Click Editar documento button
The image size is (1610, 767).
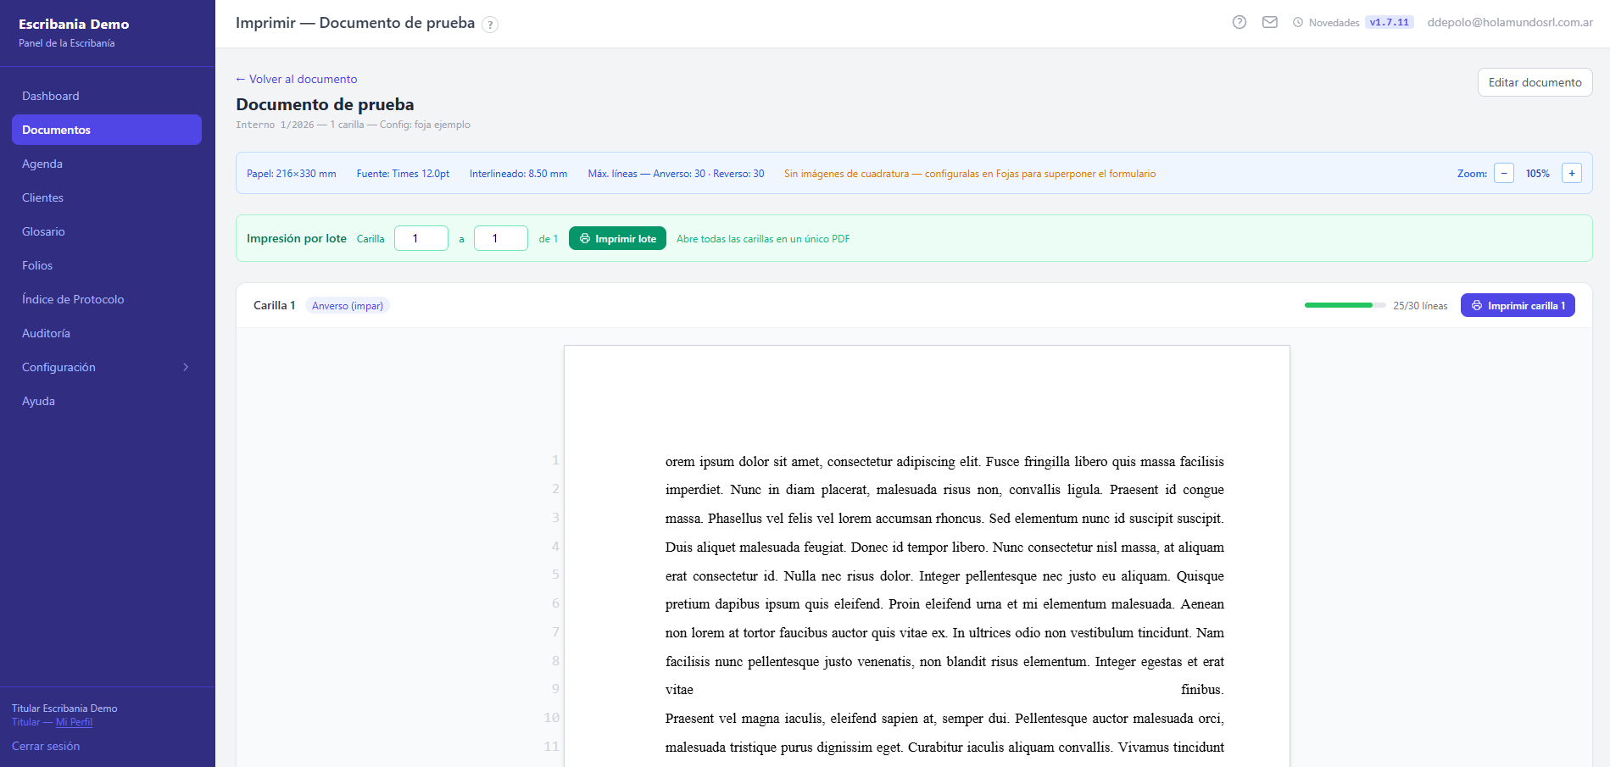pos(1535,82)
